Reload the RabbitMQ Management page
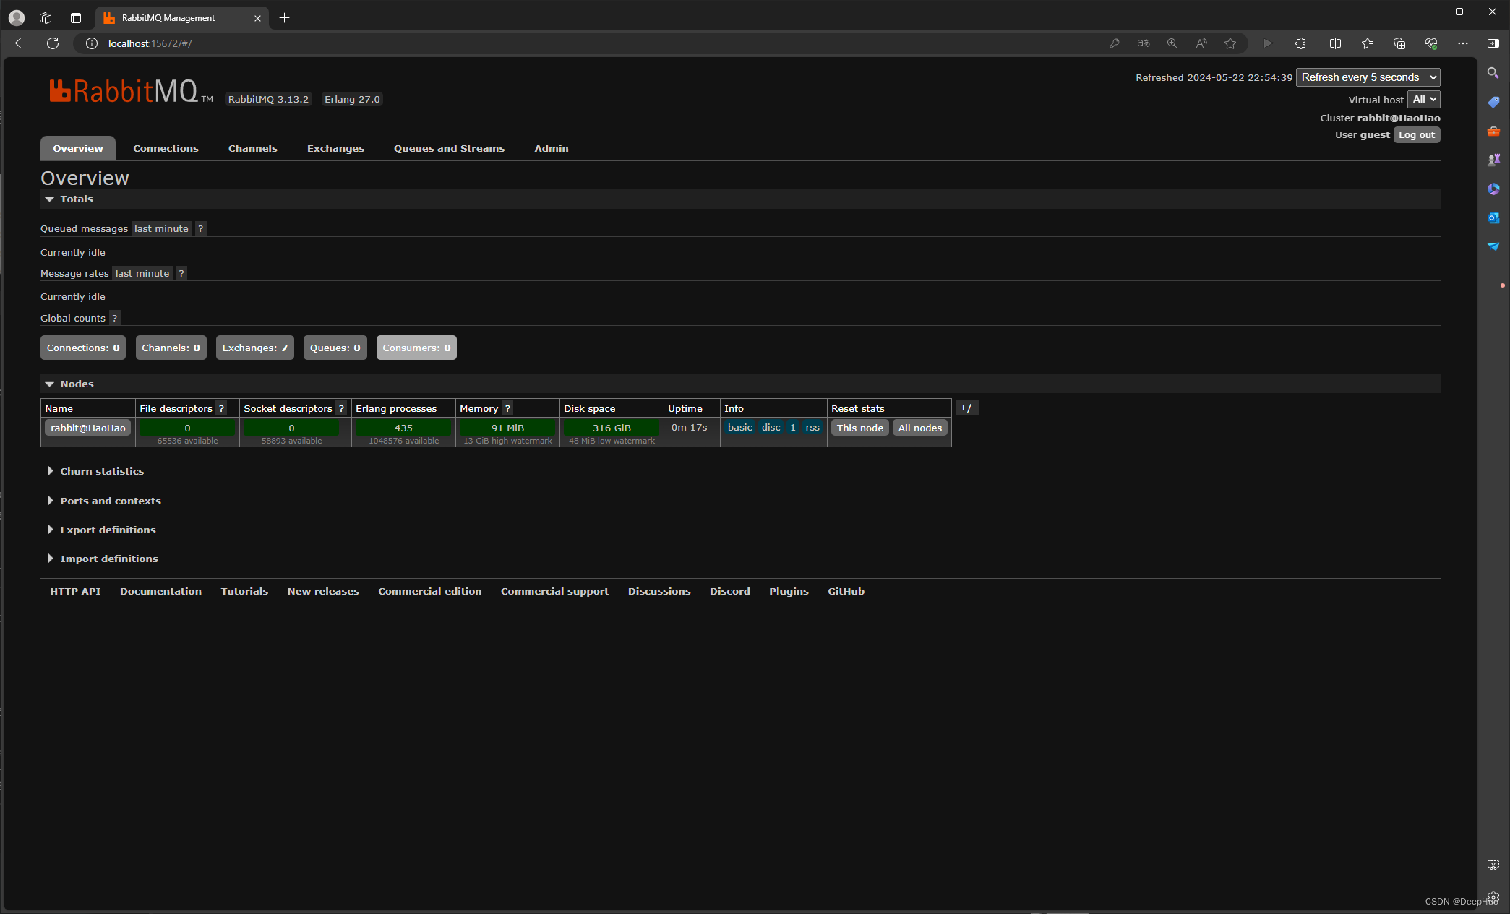Image resolution: width=1510 pixels, height=914 pixels. (x=53, y=43)
